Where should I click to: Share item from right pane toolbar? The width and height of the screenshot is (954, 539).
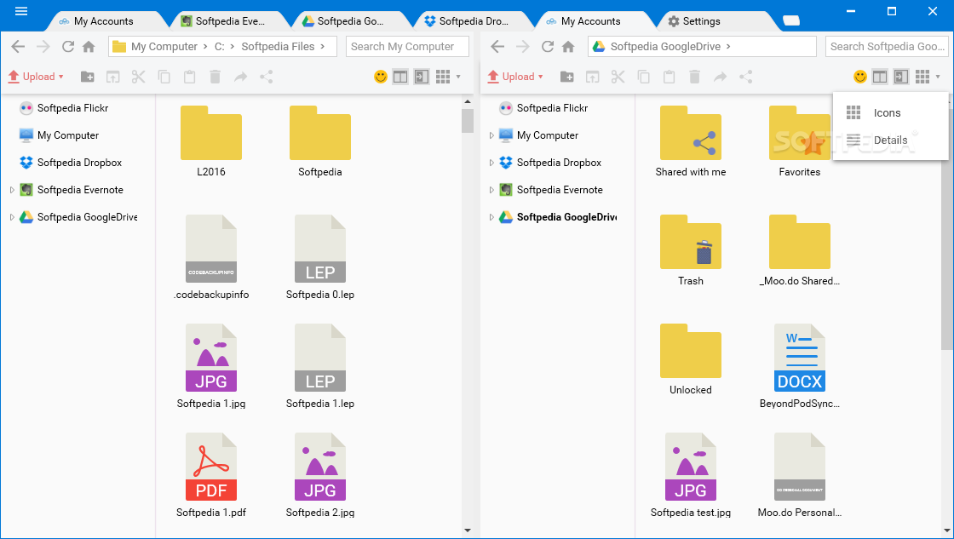pos(746,77)
